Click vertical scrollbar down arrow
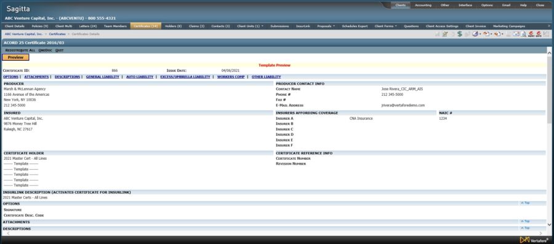554x244 pixels. point(549,224)
